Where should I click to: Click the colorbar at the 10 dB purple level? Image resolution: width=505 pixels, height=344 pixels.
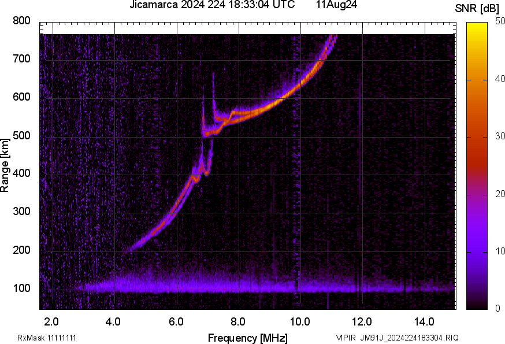tap(477, 252)
